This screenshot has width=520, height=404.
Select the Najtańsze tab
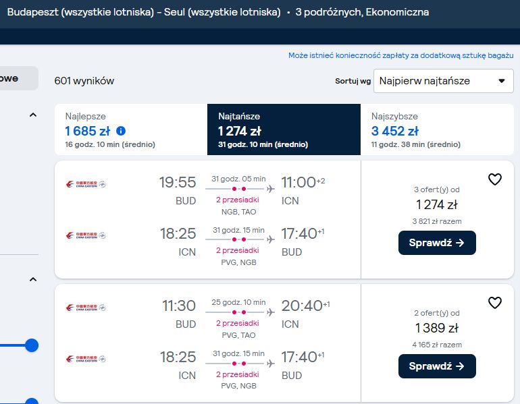point(284,129)
